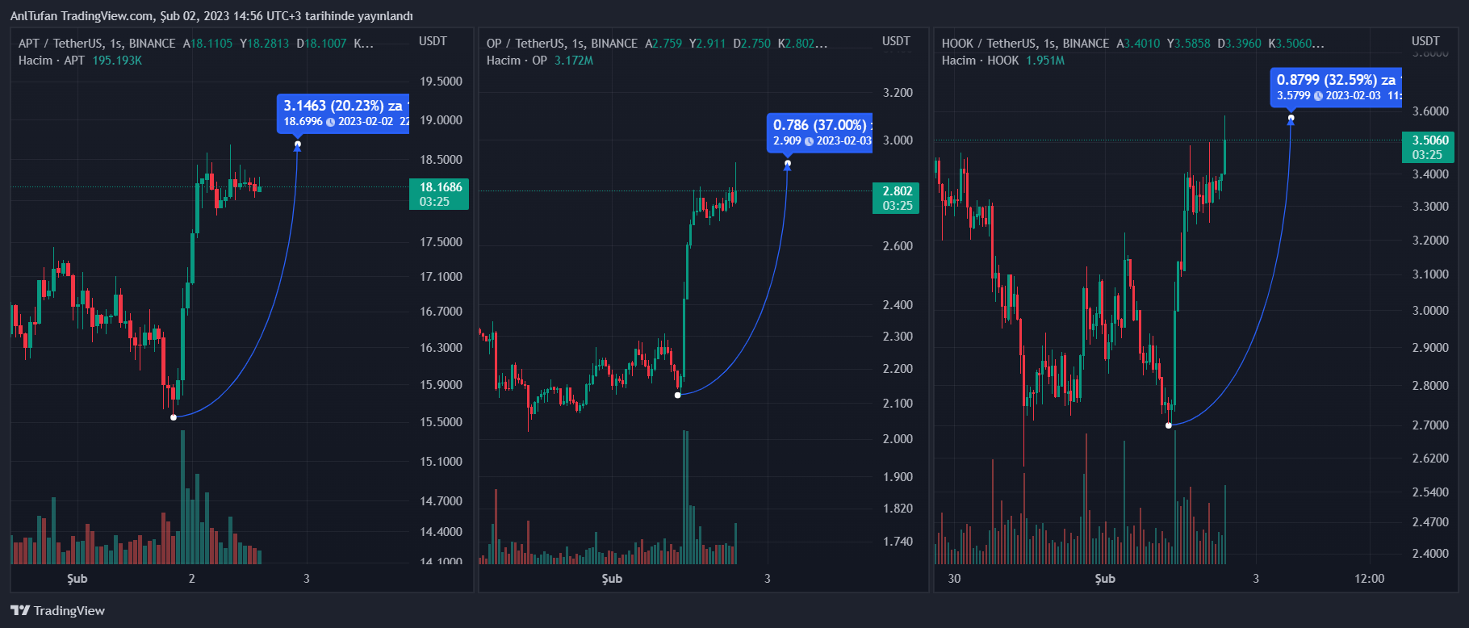Click the 12:00 time axis label
The height and width of the screenshot is (628, 1469).
1369,579
